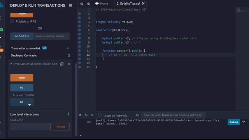249x140 pixels.
Task: Focus the transaction hash search field
Action: point(174,115)
